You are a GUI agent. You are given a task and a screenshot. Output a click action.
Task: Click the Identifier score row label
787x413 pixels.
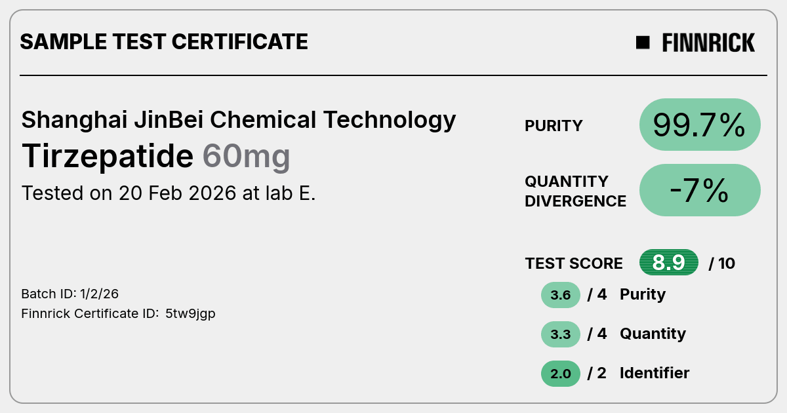655,373
